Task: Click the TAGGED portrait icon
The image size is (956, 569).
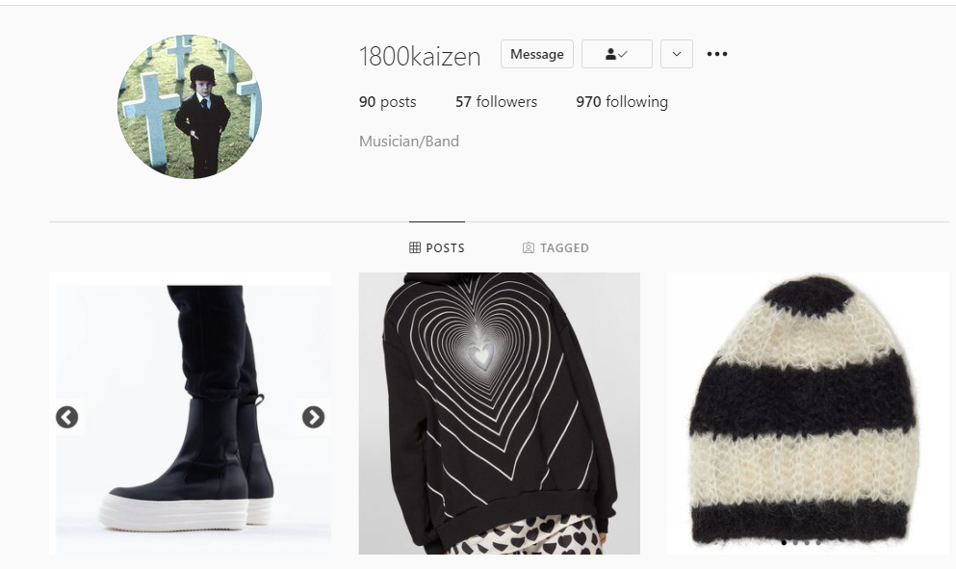Action: tap(529, 247)
